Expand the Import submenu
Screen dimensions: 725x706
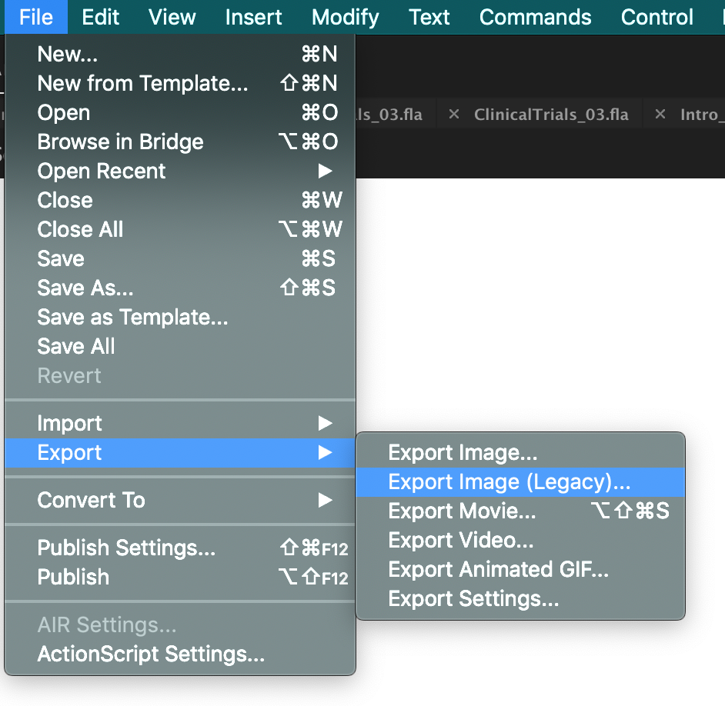point(69,423)
